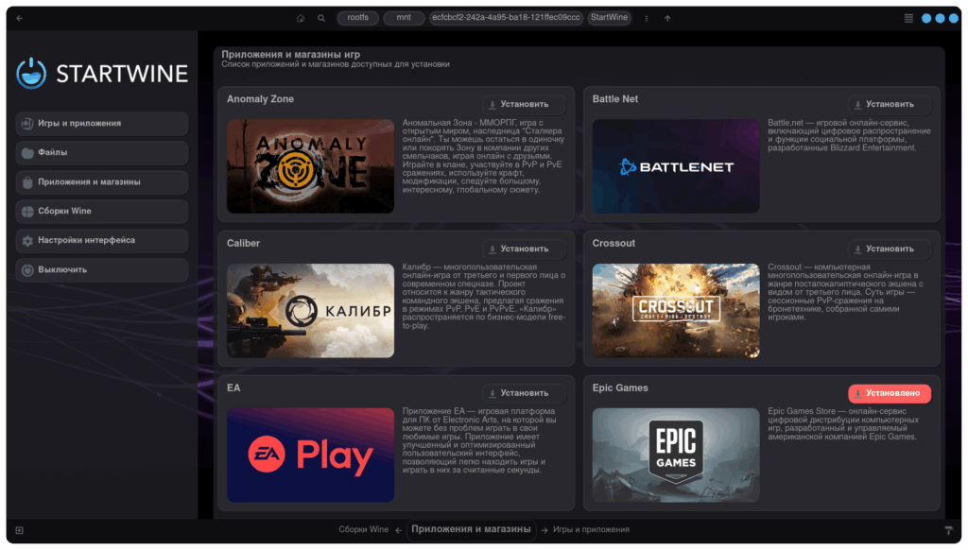The height and width of the screenshot is (550, 968).
Task: Open the Anomaly Zone banner image
Action: [x=310, y=166]
